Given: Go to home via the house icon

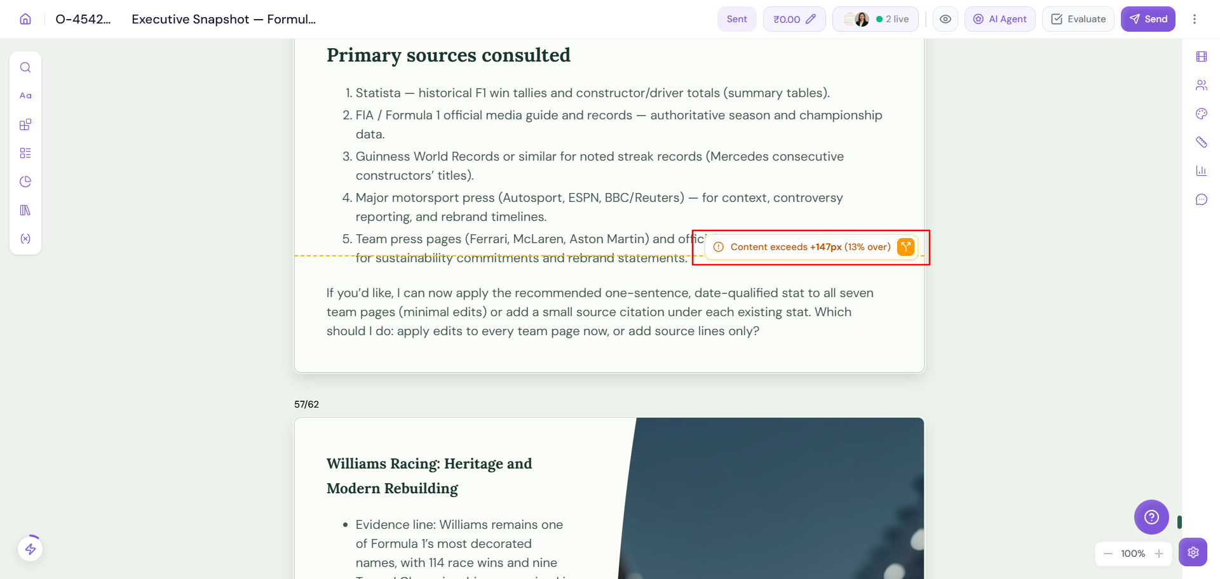Looking at the screenshot, I should point(25,19).
